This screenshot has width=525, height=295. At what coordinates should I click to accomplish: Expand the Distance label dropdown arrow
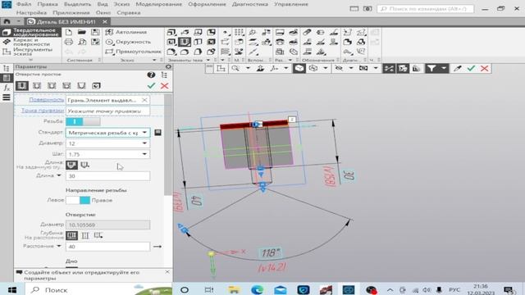[x=59, y=246]
